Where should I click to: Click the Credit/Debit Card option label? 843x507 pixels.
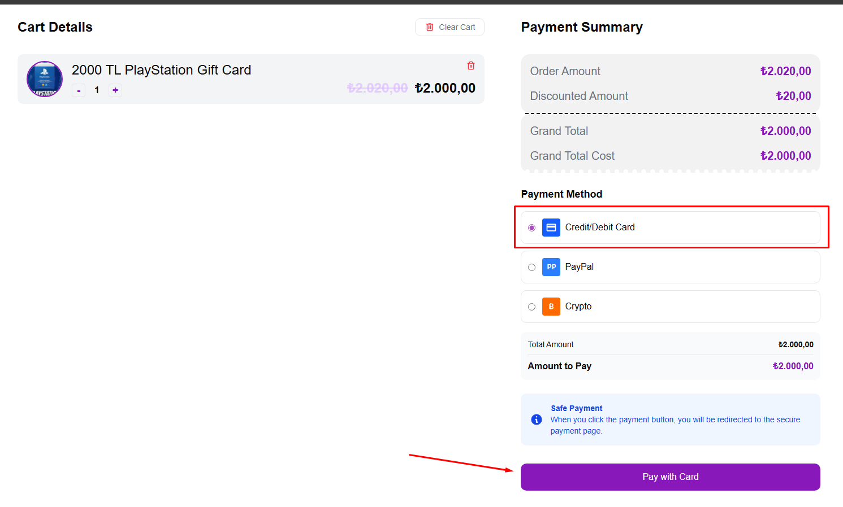[x=600, y=228]
